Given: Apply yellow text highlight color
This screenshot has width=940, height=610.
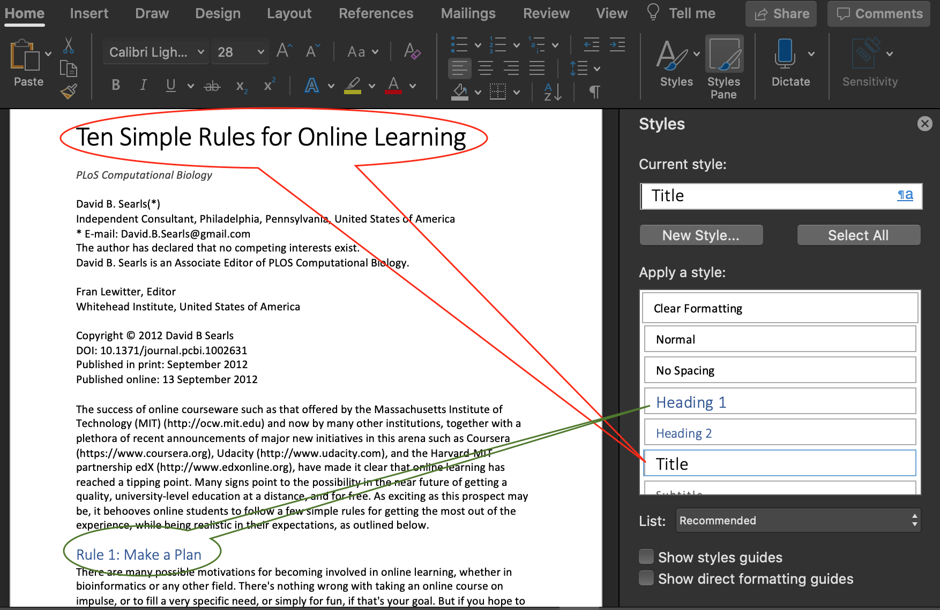Looking at the screenshot, I should click(352, 86).
